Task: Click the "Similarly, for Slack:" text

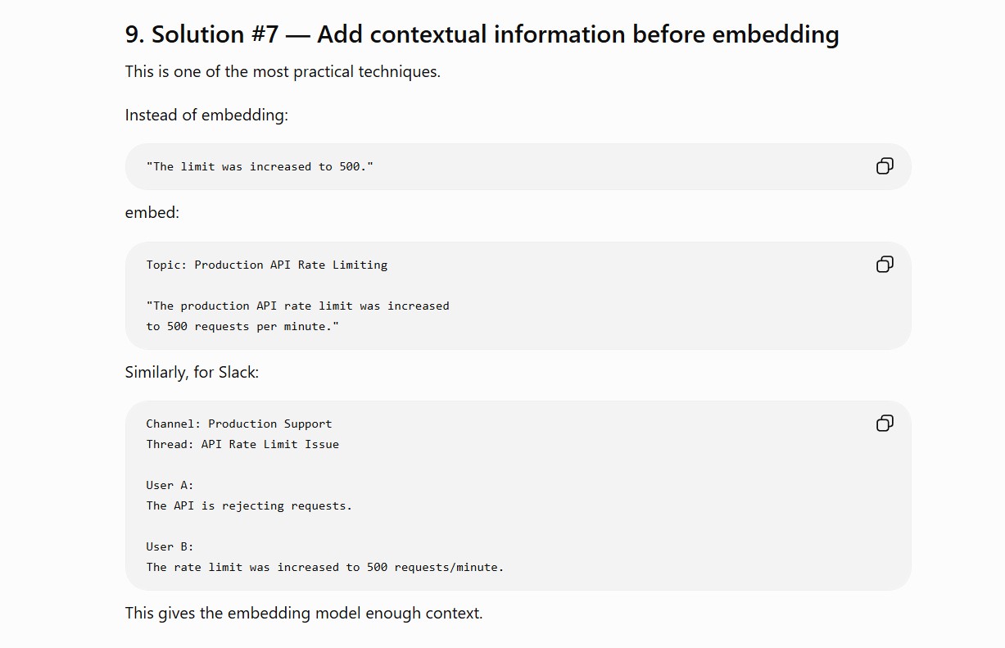Action: pos(192,372)
